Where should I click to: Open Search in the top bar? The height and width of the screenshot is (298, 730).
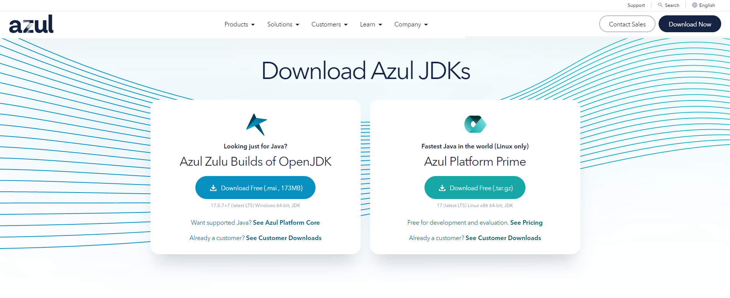pyautogui.click(x=669, y=5)
